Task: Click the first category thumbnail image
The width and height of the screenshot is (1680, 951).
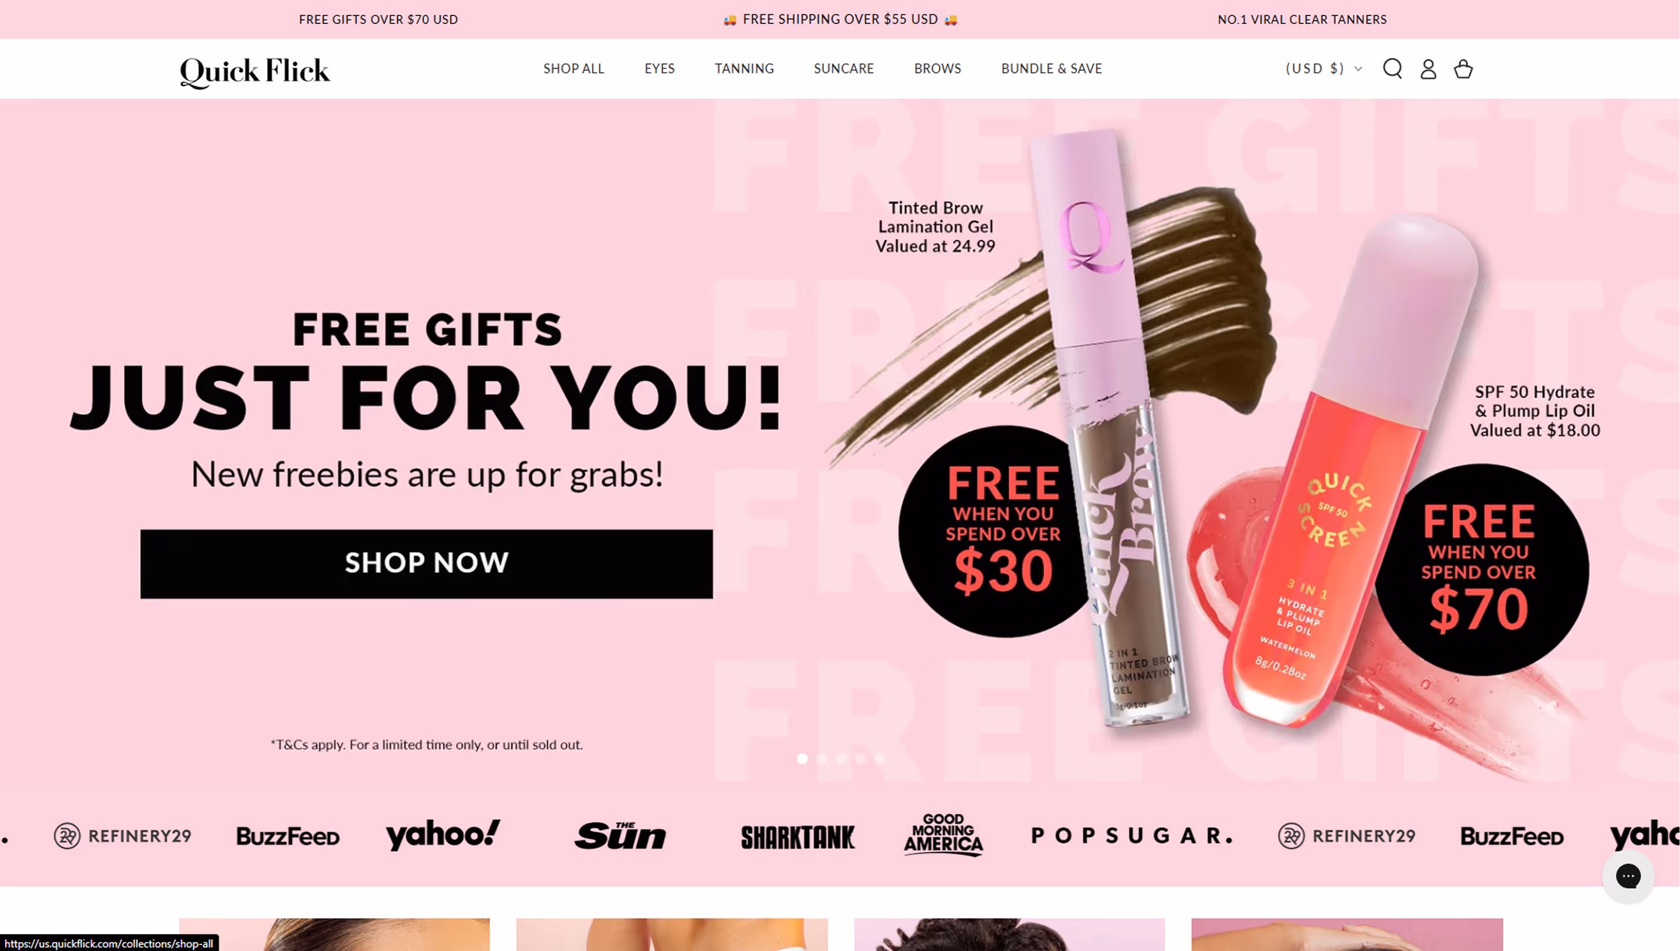Action: [x=334, y=935]
